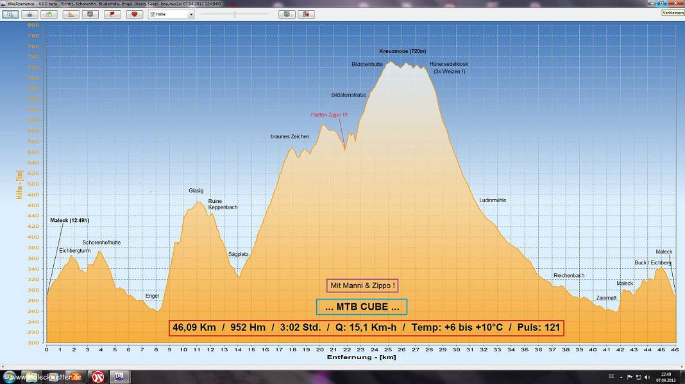Select the triangle slope/gradient tool
Screen dimensions: 685x384
click(71, 14)
